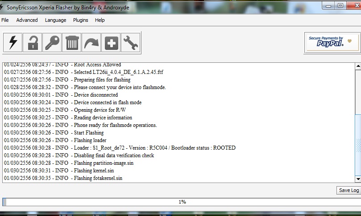
Task: Click the 'Preparing files for flashing' log line
Action: (x=67, y=80)
